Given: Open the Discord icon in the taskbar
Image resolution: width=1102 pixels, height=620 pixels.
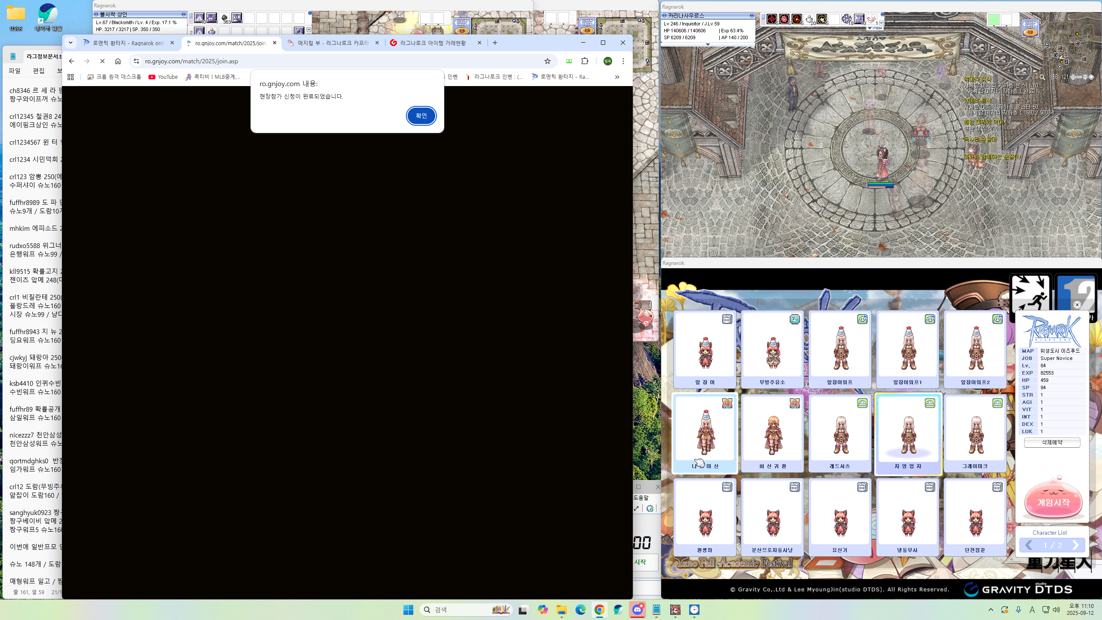Looking at the screenshot, I should point(637,610).
